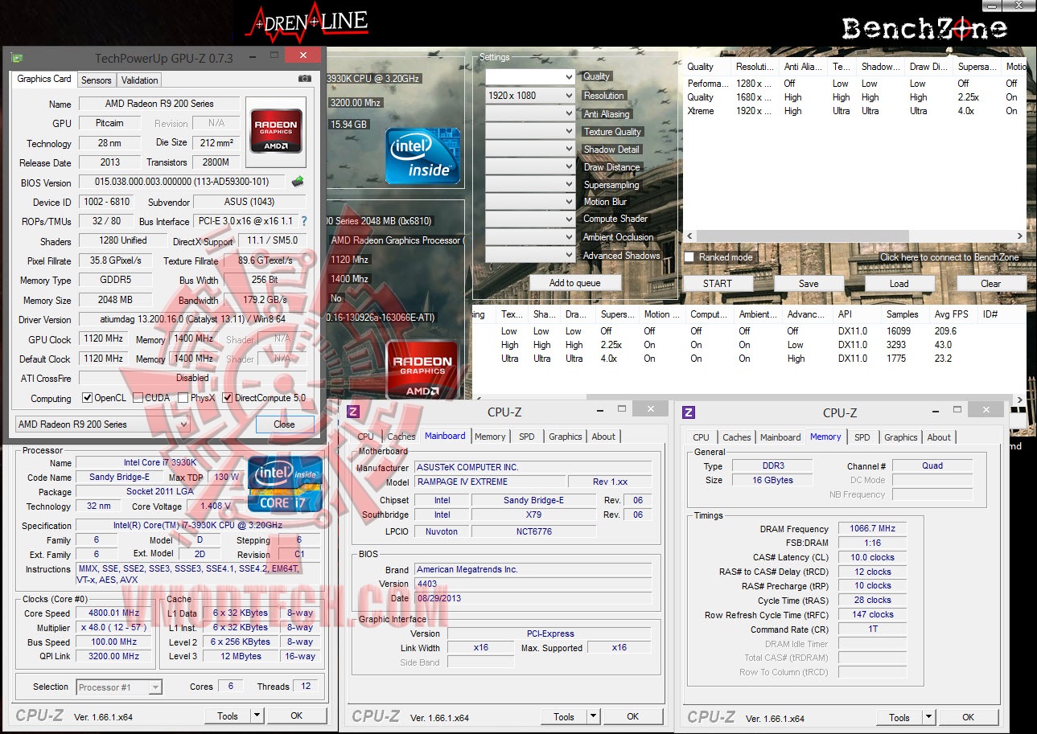Screen dimensions: 1037x734
Task: Toggle the PhysX checkbox
Action: pos(183,398)
